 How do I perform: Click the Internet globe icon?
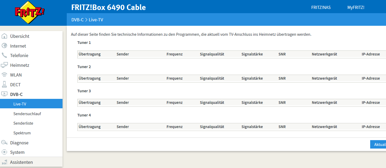(x=4, y=46)
